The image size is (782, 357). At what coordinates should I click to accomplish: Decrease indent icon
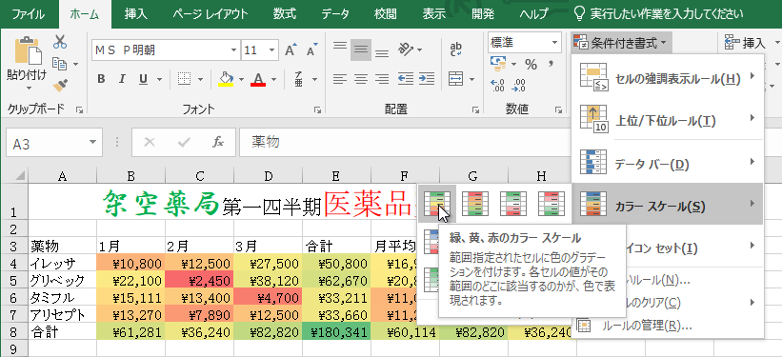pyautogui.click(x=406, y=79)
